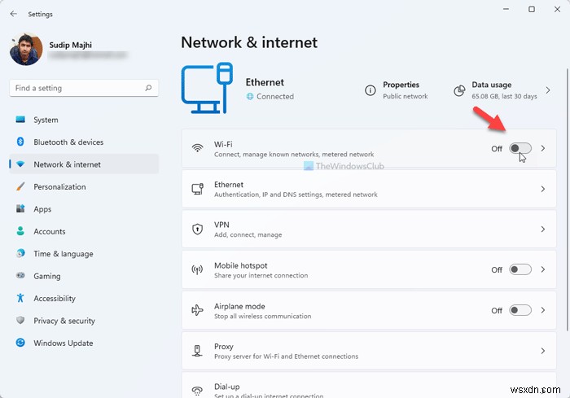The height and width of the screenshot is (398, 570).
Task: Click the Mobile hotspot icon
Action: [197, 269]
